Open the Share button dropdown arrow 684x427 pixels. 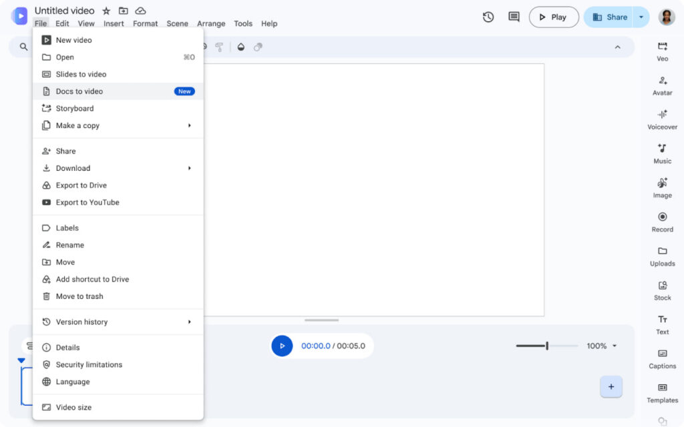[x=641, y=17]
